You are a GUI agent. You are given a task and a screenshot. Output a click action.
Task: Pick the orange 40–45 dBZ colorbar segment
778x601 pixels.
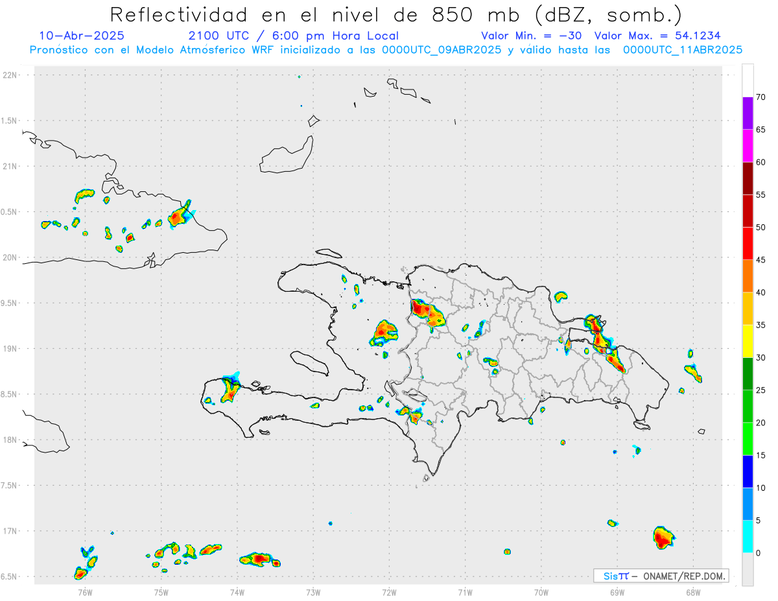click(748, 276)
